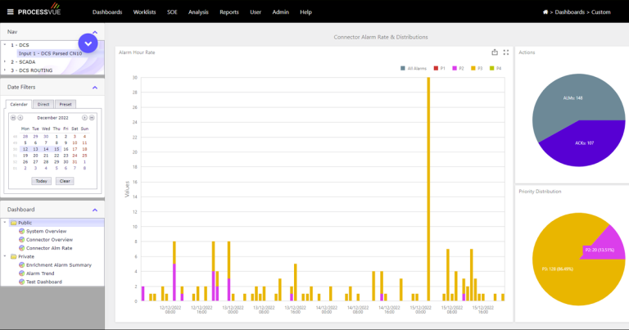Open the Enrichment Alarm Summary dashboard
The image size is (629, 330).
point(59,264)
